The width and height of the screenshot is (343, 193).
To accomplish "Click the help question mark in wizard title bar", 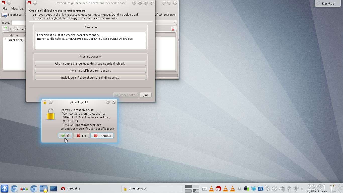I will point(134,3).
